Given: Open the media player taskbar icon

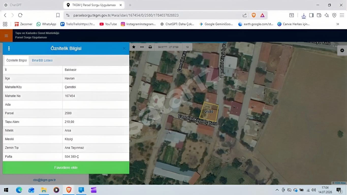Looking at the screenshot, I should point(56,190).
